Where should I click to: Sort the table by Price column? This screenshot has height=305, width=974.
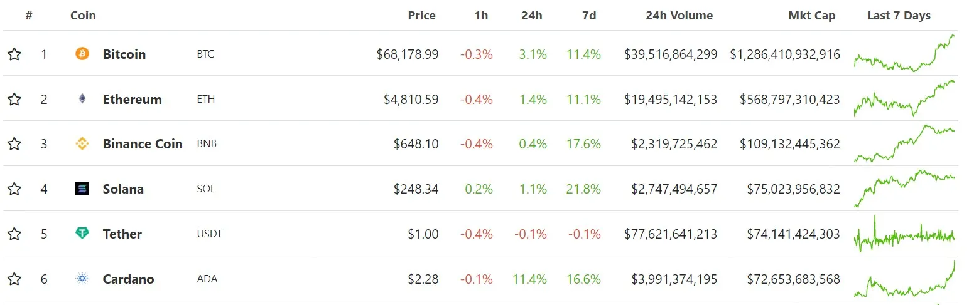421,16
